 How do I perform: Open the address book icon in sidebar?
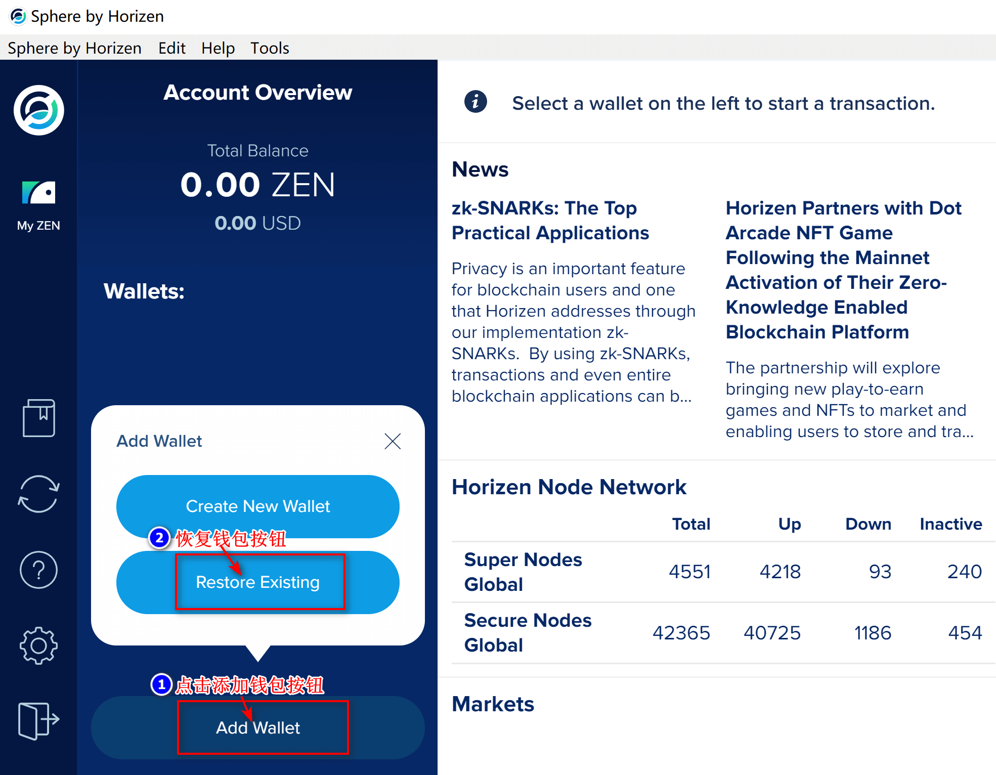pyautogui.click(x=39, y=418)
